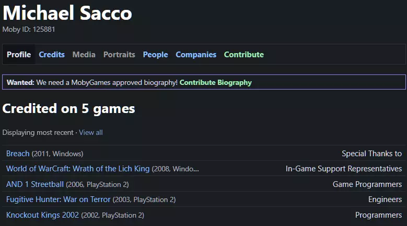The width and height of the screenshot is (407, 226).
Task: Select the Media tab
Action: [84, 55]
